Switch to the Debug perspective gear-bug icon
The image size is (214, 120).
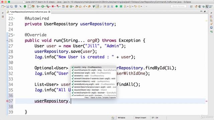pyautogui.click(x=204, y=6)
